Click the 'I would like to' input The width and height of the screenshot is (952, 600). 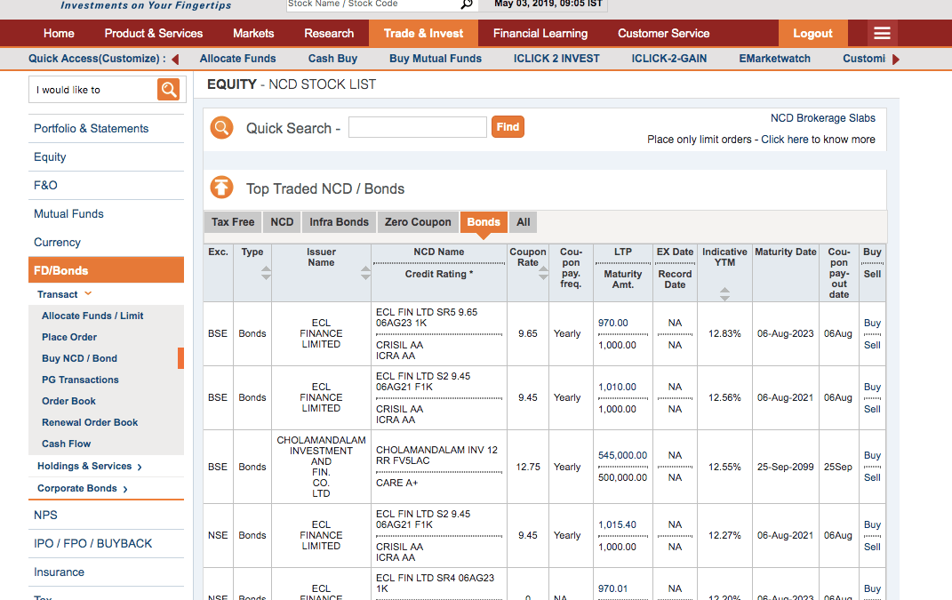[93, 90]
